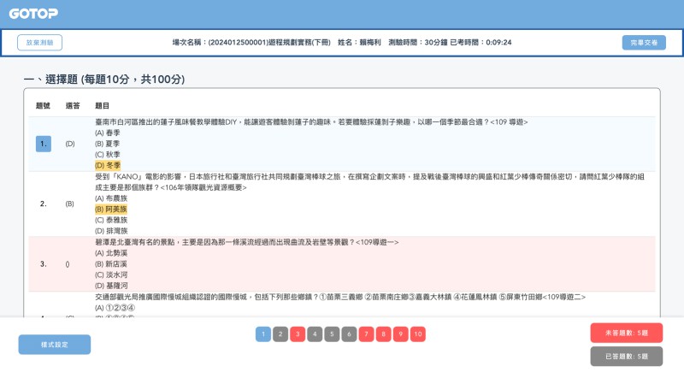Image resolution: width=684 pixels, height=372 pixels.
Task: Show the 已答題數 answered questions list
Action: tap(626, 356)
